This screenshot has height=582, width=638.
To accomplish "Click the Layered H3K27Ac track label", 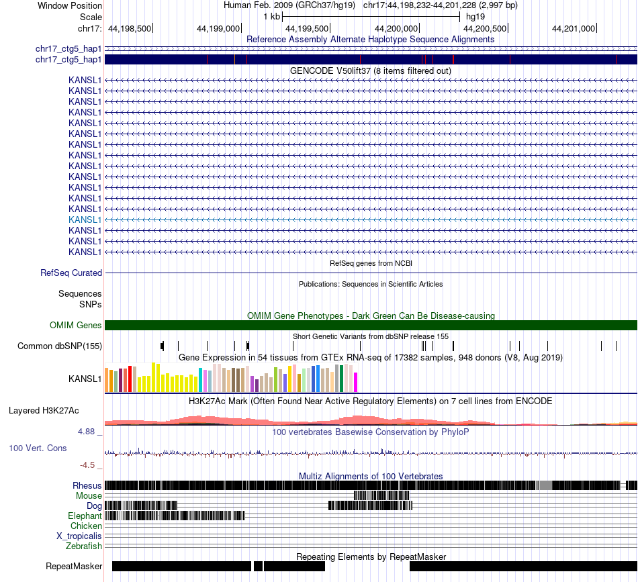I will (44, 411).
